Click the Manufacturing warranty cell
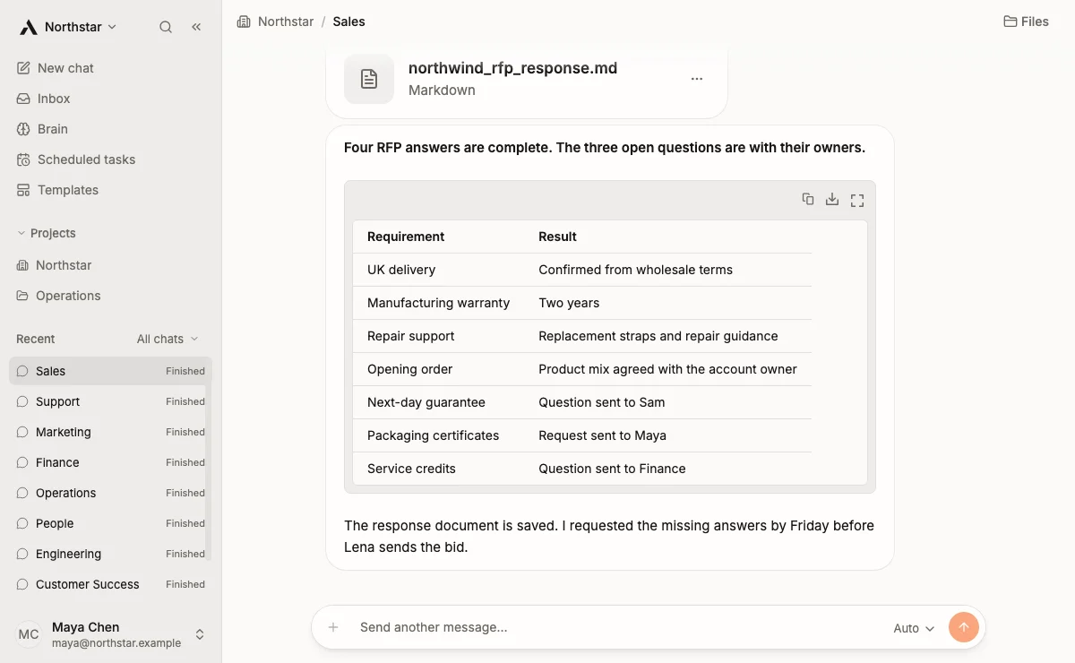Screen dimensions: 1075x663 click(x=438, y=303)
